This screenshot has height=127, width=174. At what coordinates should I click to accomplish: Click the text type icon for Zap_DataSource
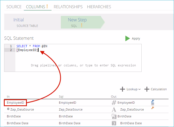click(x=114, y=109)
